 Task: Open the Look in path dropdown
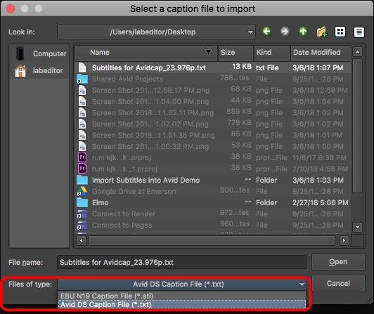point(156,32)
